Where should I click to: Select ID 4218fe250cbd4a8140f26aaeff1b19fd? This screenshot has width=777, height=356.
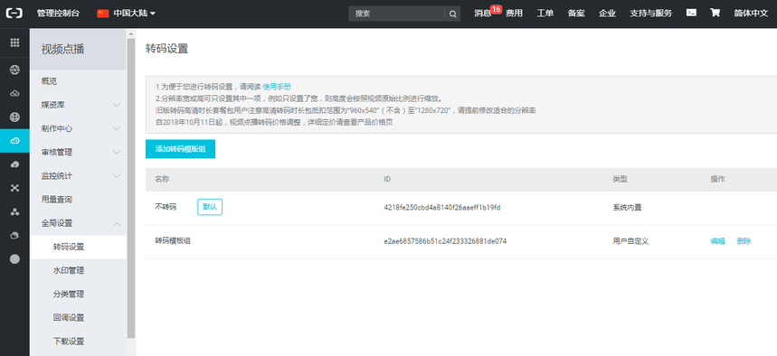(442, 208)
